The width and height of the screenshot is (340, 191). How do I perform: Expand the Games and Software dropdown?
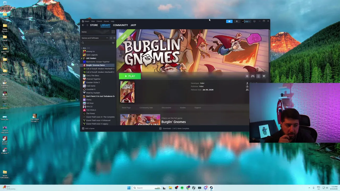(x=95, y=38)
